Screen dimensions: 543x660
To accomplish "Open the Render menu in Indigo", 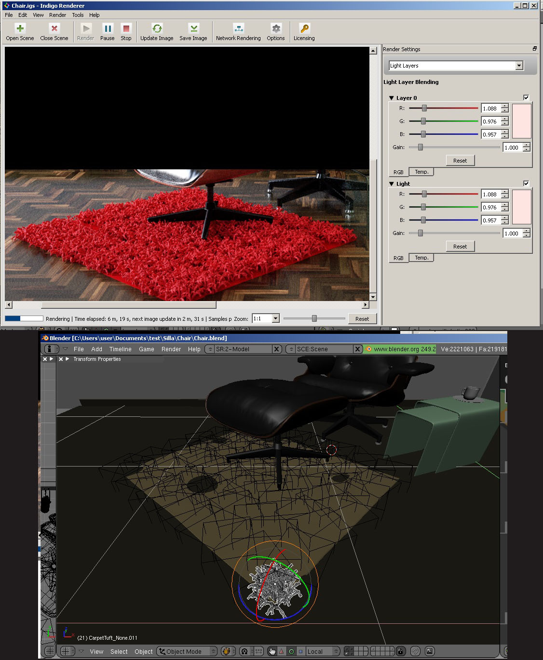I will click(x=57, y=15).
